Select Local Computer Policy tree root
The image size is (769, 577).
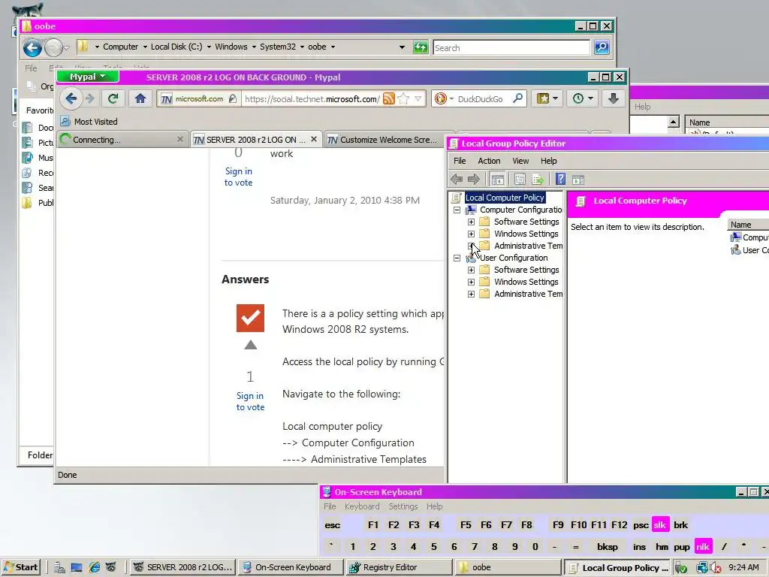pyautogui.click(x=505, y=198)
